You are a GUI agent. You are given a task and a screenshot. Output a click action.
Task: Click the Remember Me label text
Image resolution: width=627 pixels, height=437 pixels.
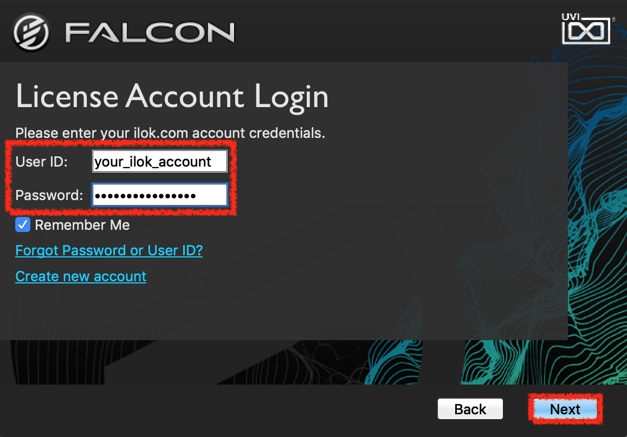[x=81, y=224]
